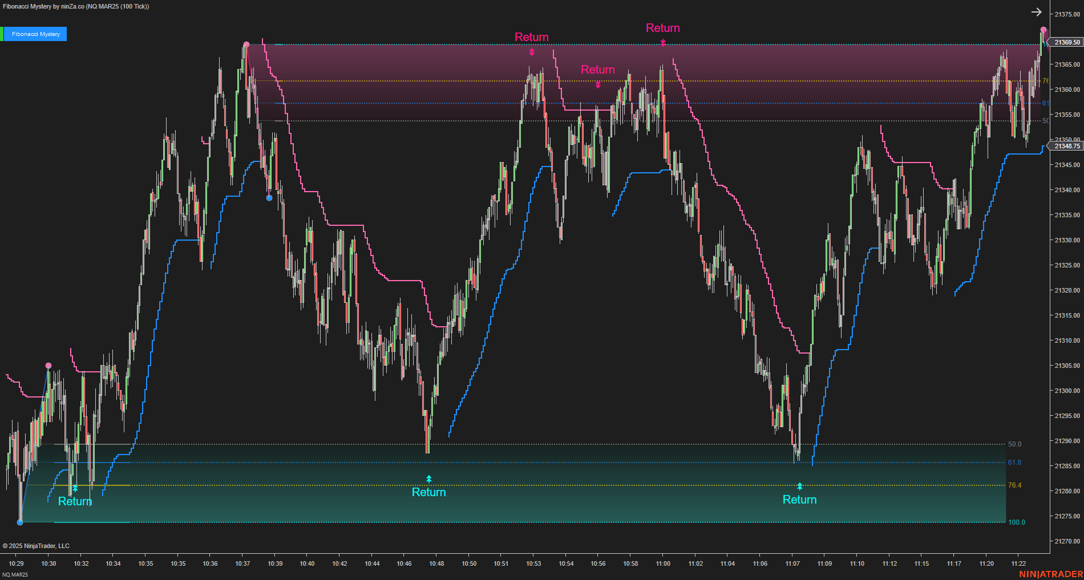Click the Return down-arrow below 11:00
This screenshot has height=580, width=1084.
coord(662,42)
